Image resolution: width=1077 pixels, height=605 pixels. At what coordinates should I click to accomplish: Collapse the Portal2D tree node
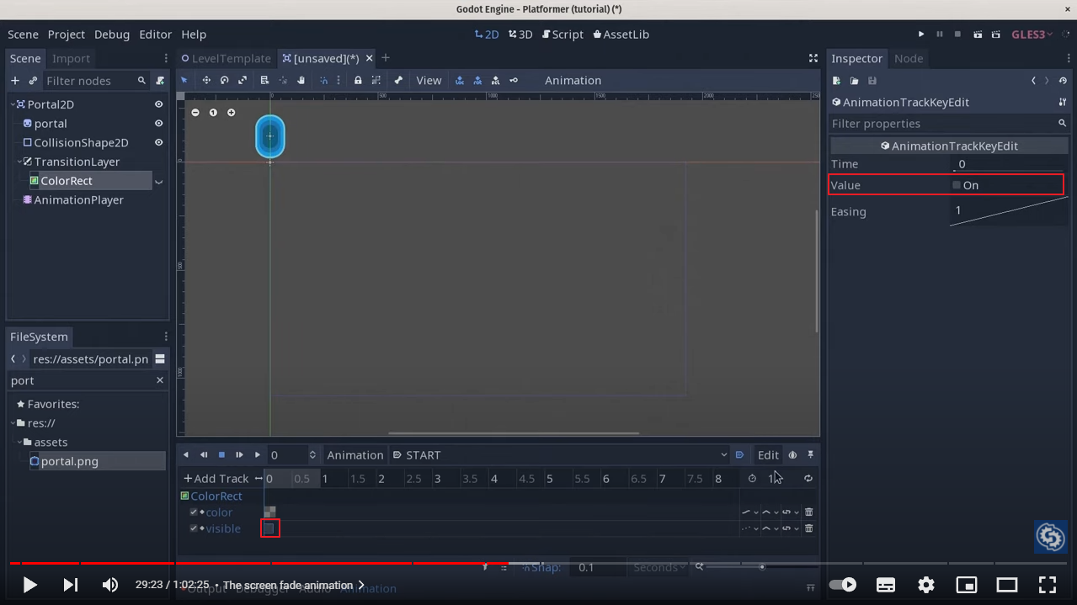pyautogui.click(x=13, y=104)
